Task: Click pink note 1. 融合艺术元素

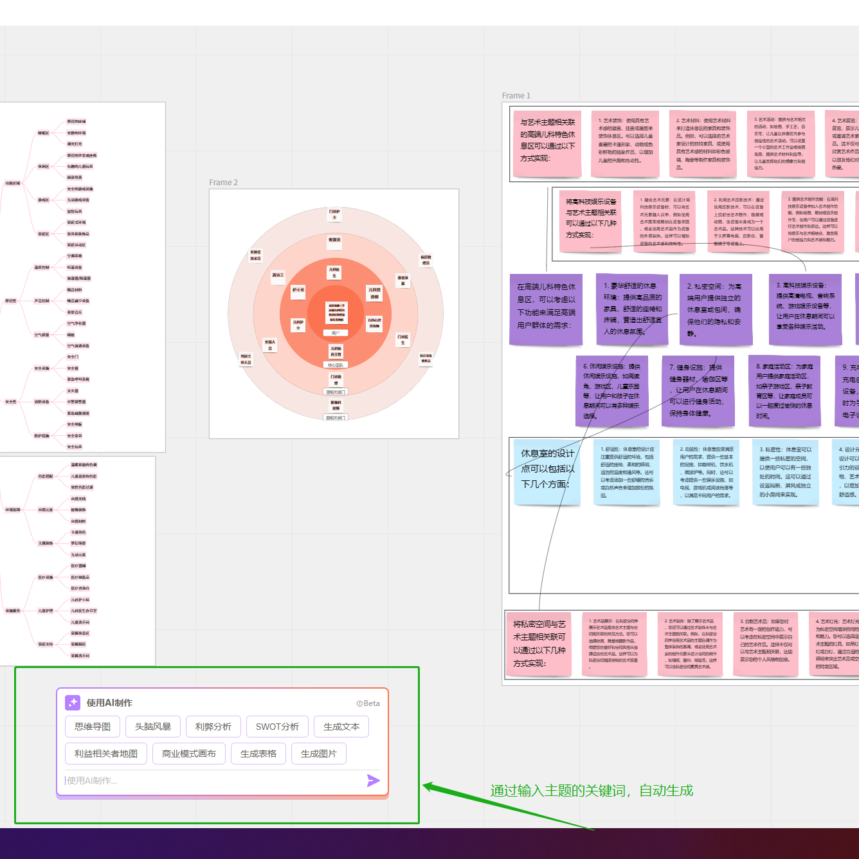Action: pos(665,221)
